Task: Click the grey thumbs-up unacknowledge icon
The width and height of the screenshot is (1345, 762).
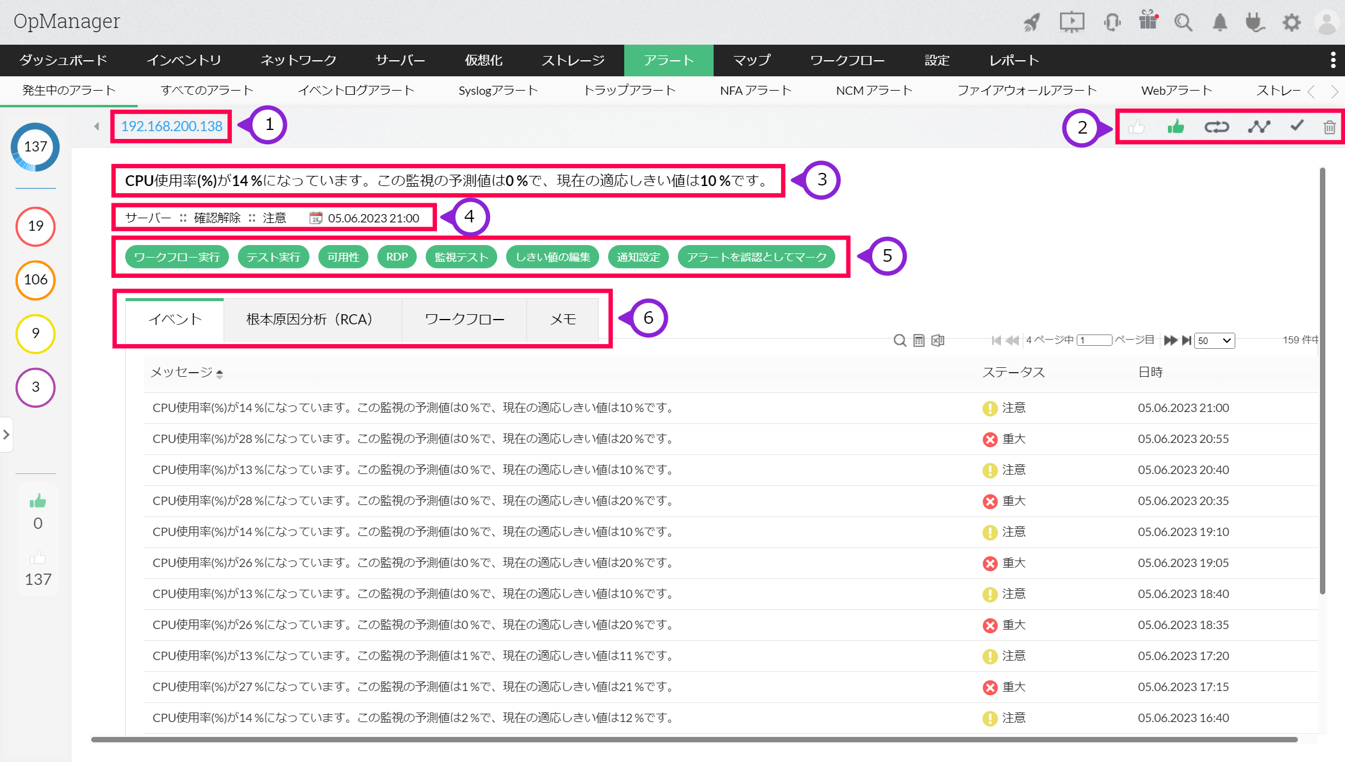Action: point(1136,127)
